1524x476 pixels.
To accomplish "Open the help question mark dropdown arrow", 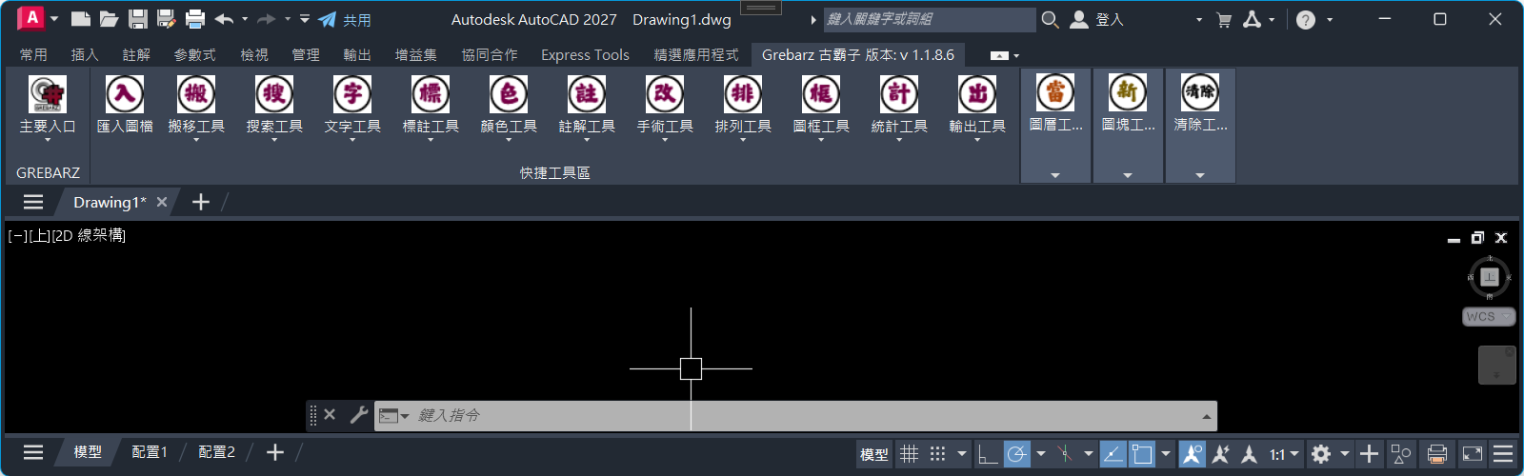I will click(x=1330, y=19).
